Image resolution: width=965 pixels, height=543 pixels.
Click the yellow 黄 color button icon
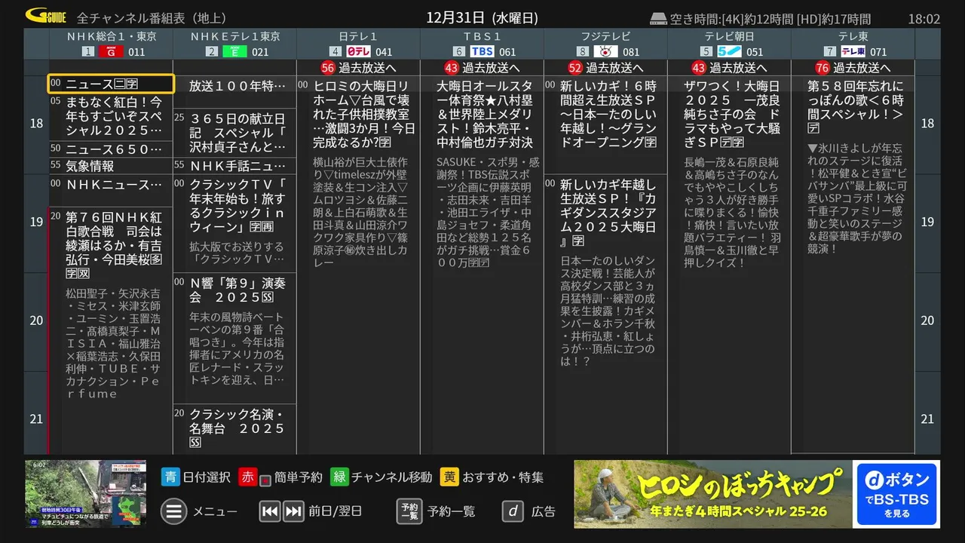(x=450, y=477)
